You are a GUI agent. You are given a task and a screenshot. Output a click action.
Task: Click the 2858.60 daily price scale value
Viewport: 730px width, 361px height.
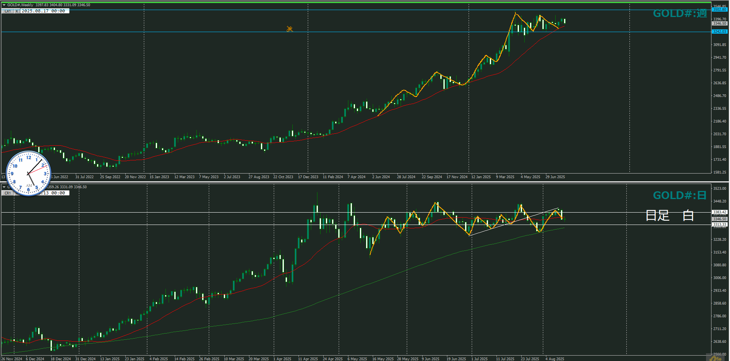click(720, 303)
